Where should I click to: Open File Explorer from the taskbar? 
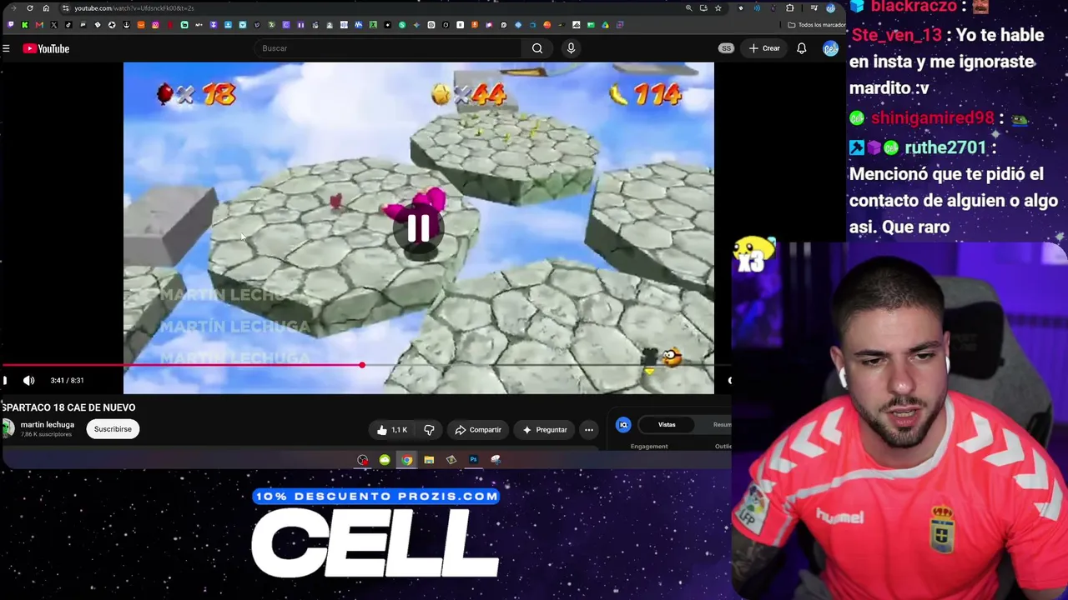tap(429, 460)
